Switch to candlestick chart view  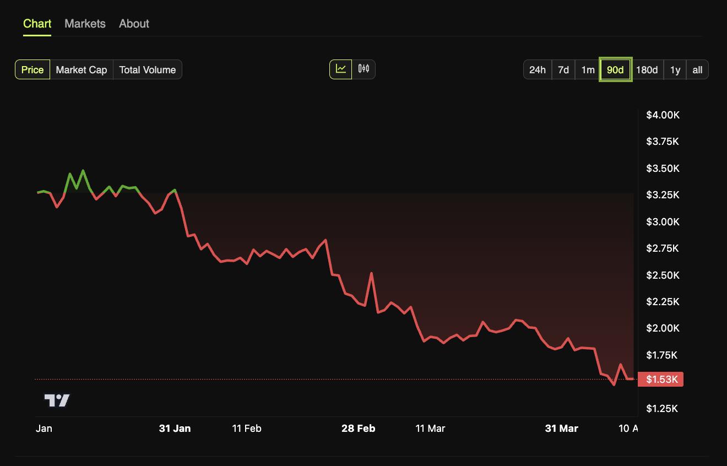(363, 69)
